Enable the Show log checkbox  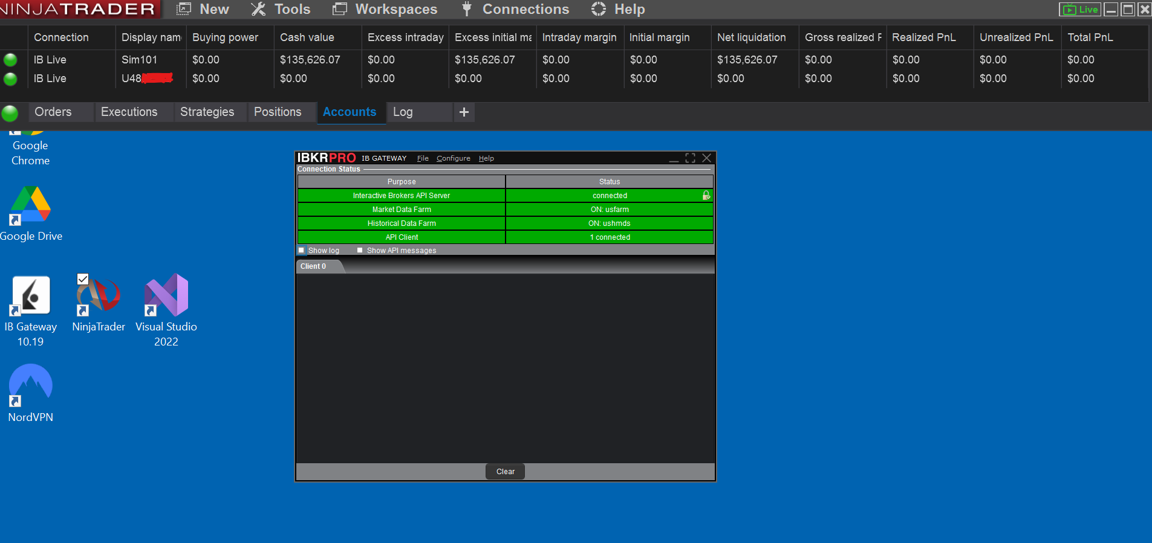302,250
